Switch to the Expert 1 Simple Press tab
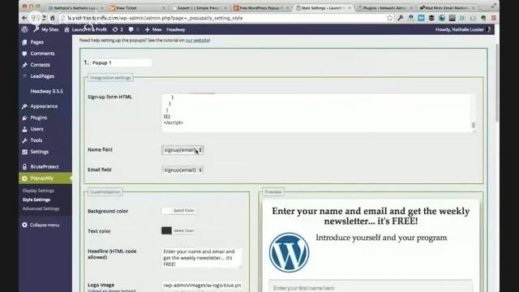The image size is (519, 292). coord(199,7)
